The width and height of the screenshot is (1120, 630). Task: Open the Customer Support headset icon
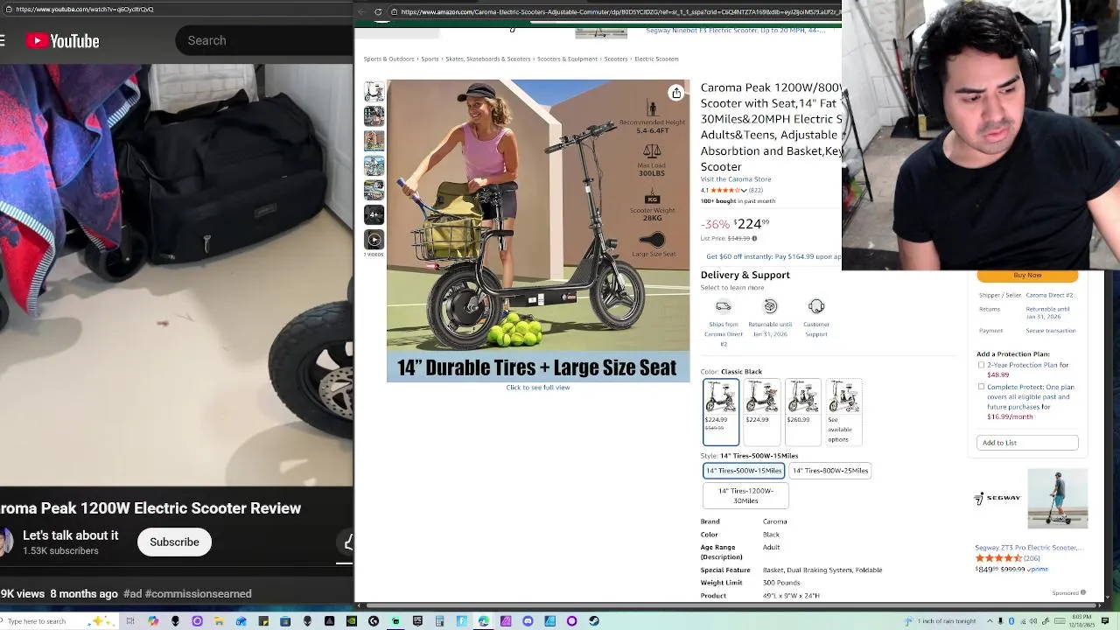pyautogui.click(x=816, y=306)
